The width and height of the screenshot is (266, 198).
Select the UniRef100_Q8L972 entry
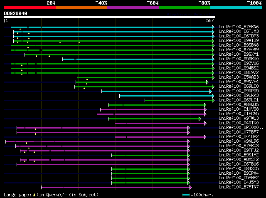click(x=239, y=73)
